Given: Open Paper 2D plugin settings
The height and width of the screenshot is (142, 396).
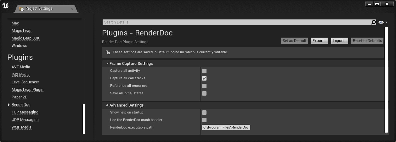Looking at the screenshot, I should pyautogui.click(x=20, y=97).
